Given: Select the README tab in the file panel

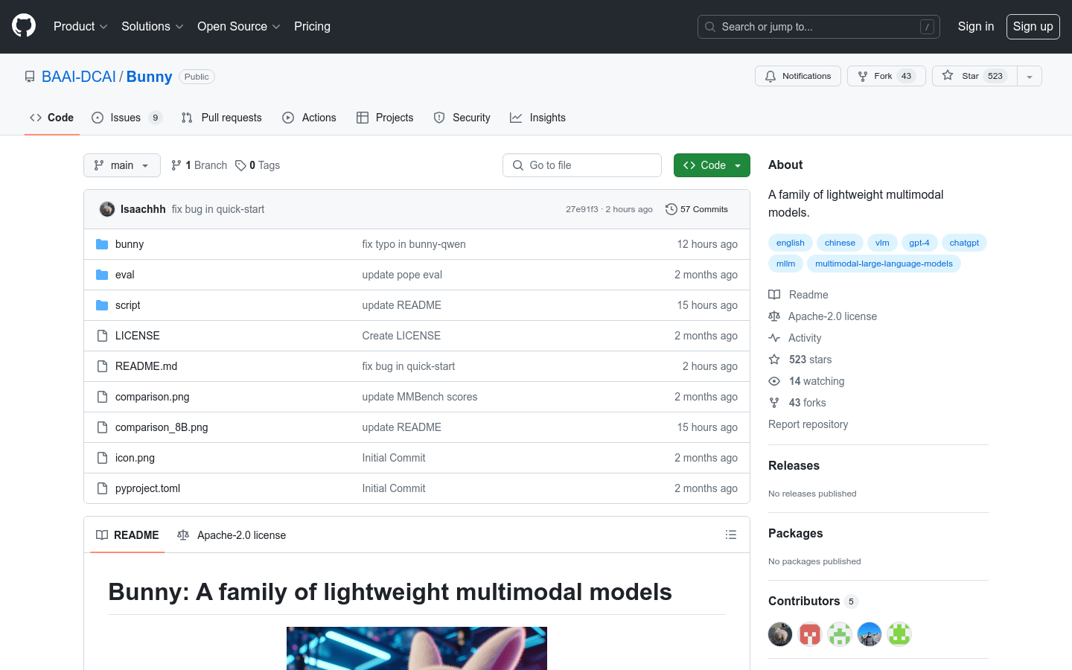Looking at the screenshot, I should tap(127, 535).
